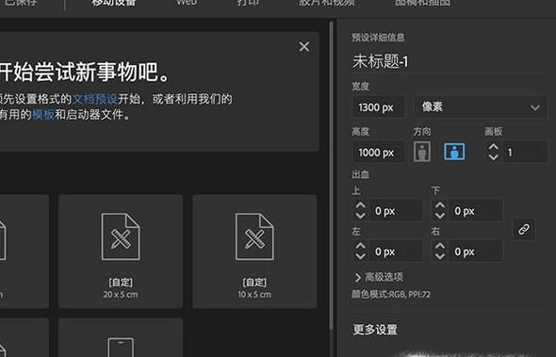Click the presets list scrollbar
The height and width of the screenshot is (357, 556).
pyautogui.click(x=331, y=175)
